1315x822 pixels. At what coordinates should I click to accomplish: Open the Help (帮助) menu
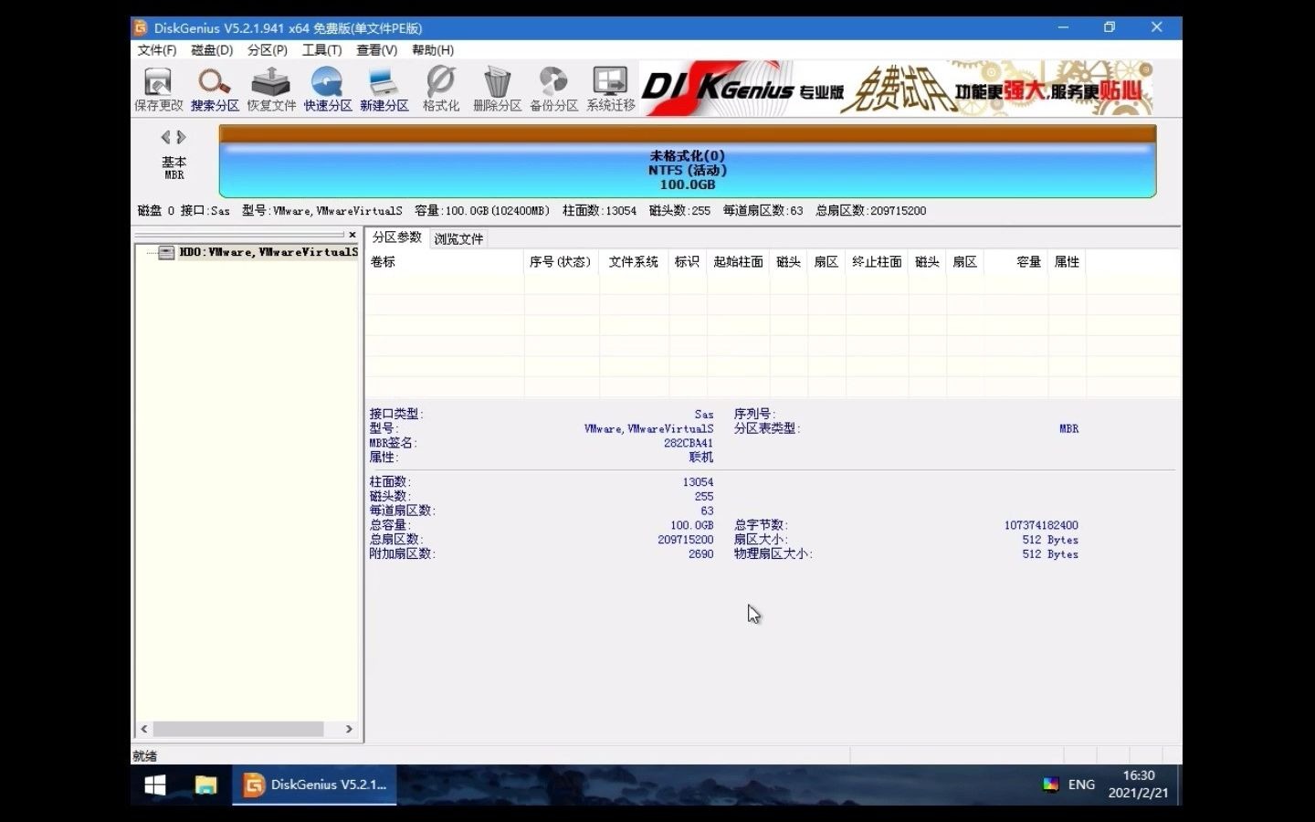click(433, 50)
